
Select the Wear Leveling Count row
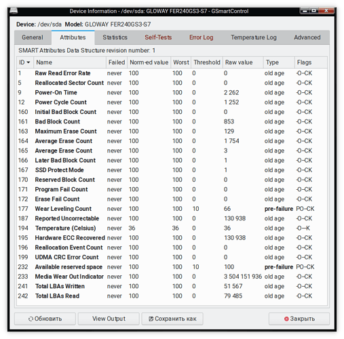click(x=172, y=209)
